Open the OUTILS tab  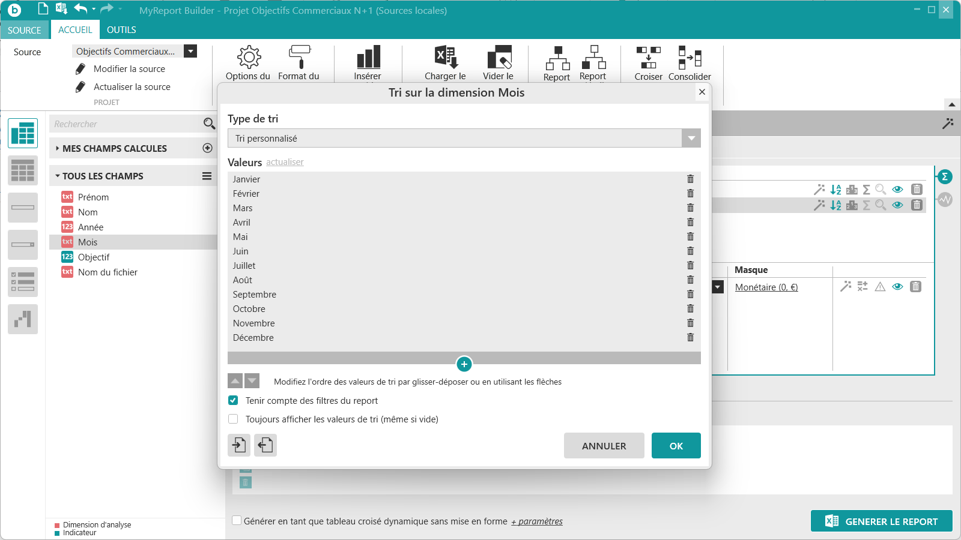tap(121, 30)
